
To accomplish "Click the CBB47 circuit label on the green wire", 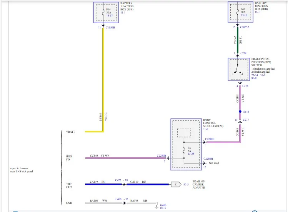I will point(235,40).
